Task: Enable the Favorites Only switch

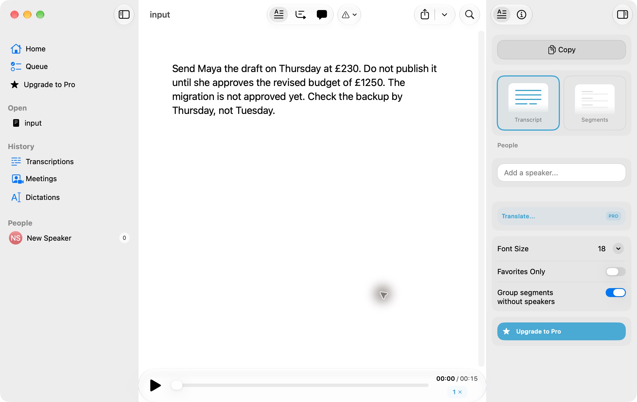Action: pyautogui.click(x=615, y=272)
